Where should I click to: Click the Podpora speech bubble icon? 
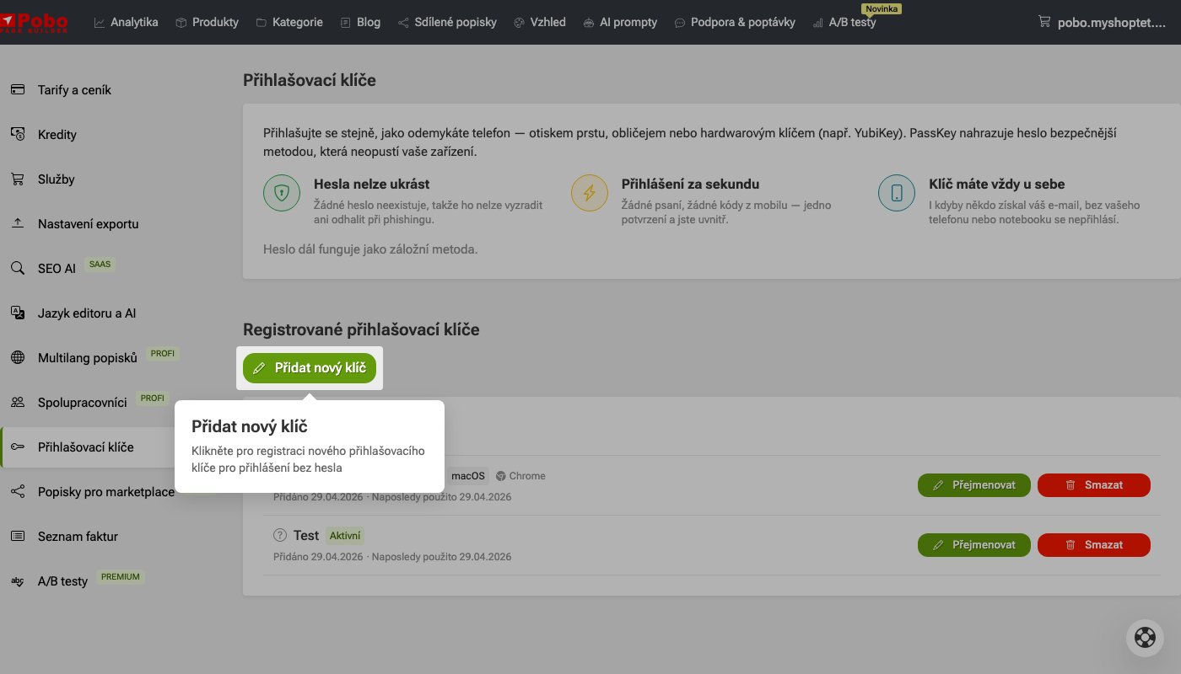[680, 23]
